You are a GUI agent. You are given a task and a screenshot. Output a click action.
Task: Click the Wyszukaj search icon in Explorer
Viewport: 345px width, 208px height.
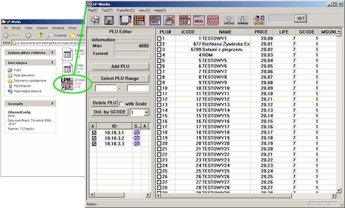point(50,35)
